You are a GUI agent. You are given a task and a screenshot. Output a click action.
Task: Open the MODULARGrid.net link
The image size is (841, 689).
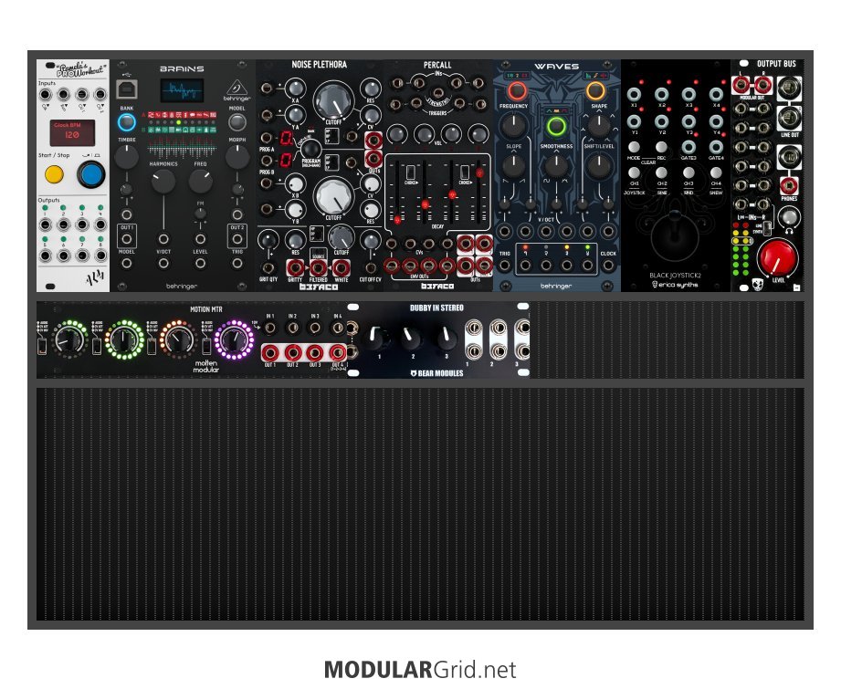[420, 670]
